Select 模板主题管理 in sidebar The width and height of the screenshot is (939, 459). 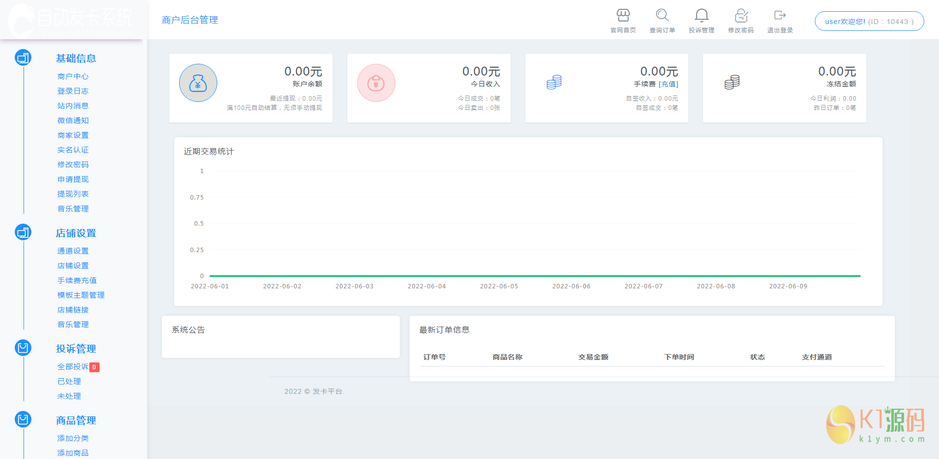[x=81, y=295]
